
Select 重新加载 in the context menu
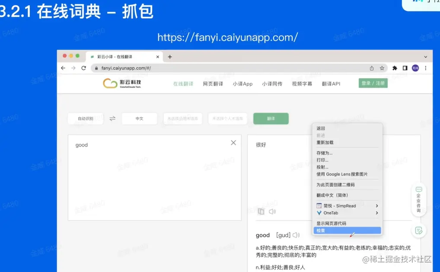coord(347,142)
